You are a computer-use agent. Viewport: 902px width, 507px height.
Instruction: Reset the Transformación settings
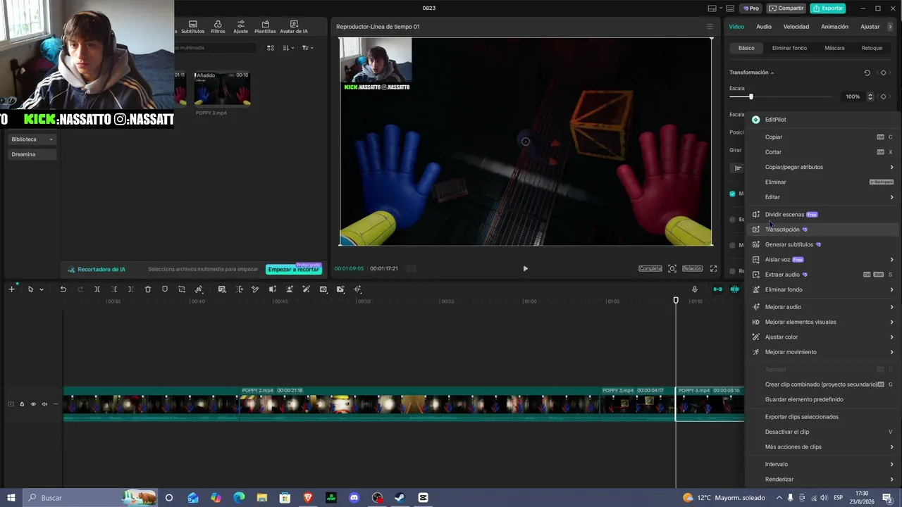pos(867,73)
